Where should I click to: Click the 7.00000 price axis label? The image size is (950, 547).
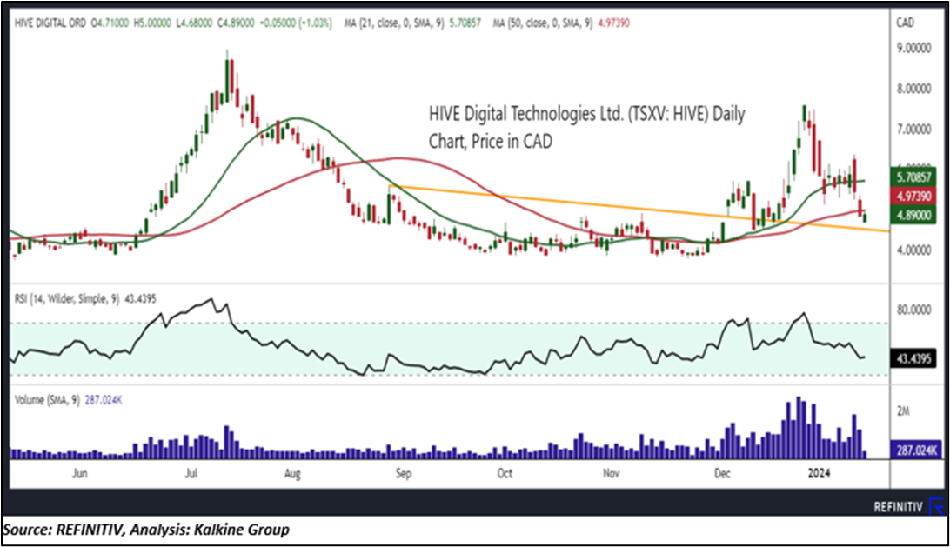tap(913, 130)
